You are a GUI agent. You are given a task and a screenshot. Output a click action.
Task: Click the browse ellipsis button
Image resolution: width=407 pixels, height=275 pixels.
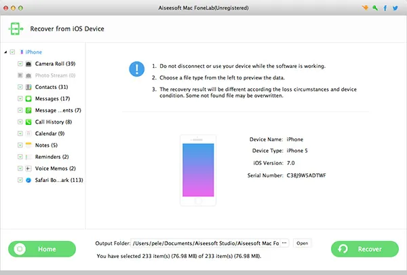pos(284,243)
